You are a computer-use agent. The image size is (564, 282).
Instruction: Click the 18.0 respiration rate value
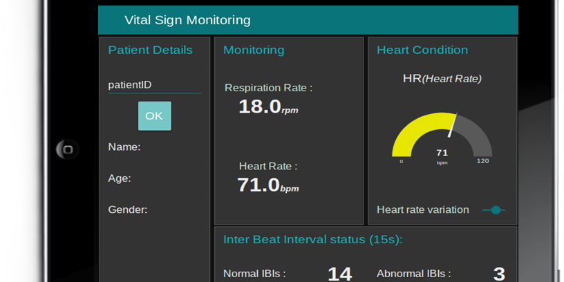click(260, 106)
